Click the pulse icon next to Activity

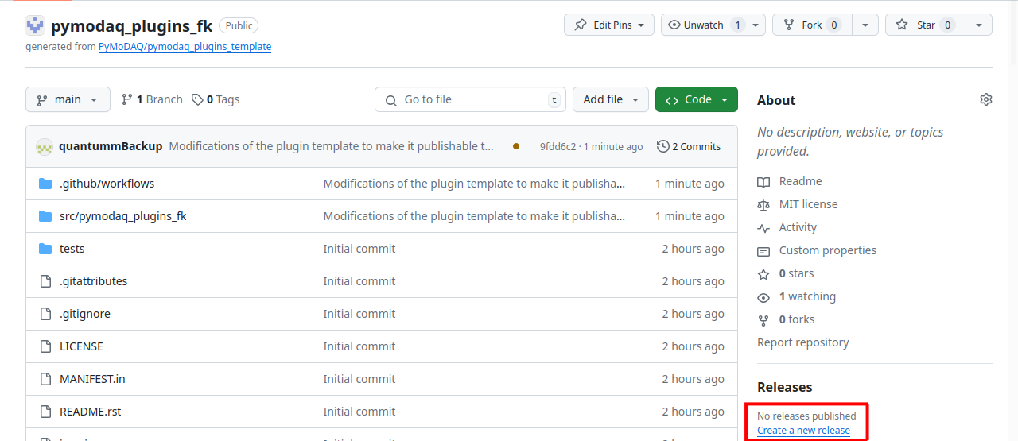(763, 227)
